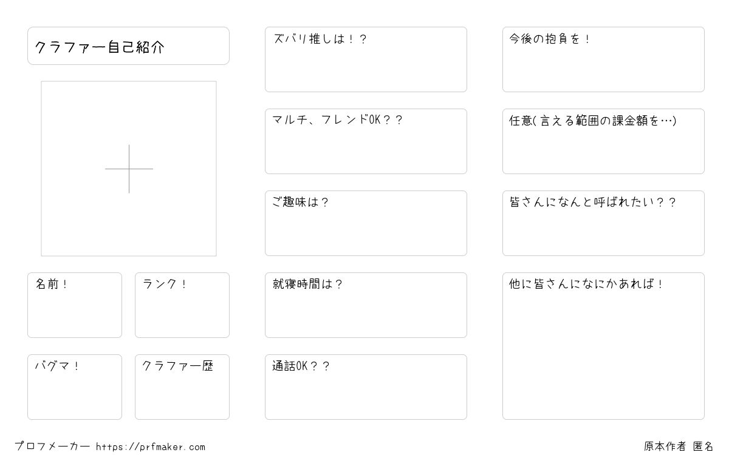Click the マルチ、フレンドOK？？ box
This screenshot has width=729, height=455.
(x=366, y=141)
